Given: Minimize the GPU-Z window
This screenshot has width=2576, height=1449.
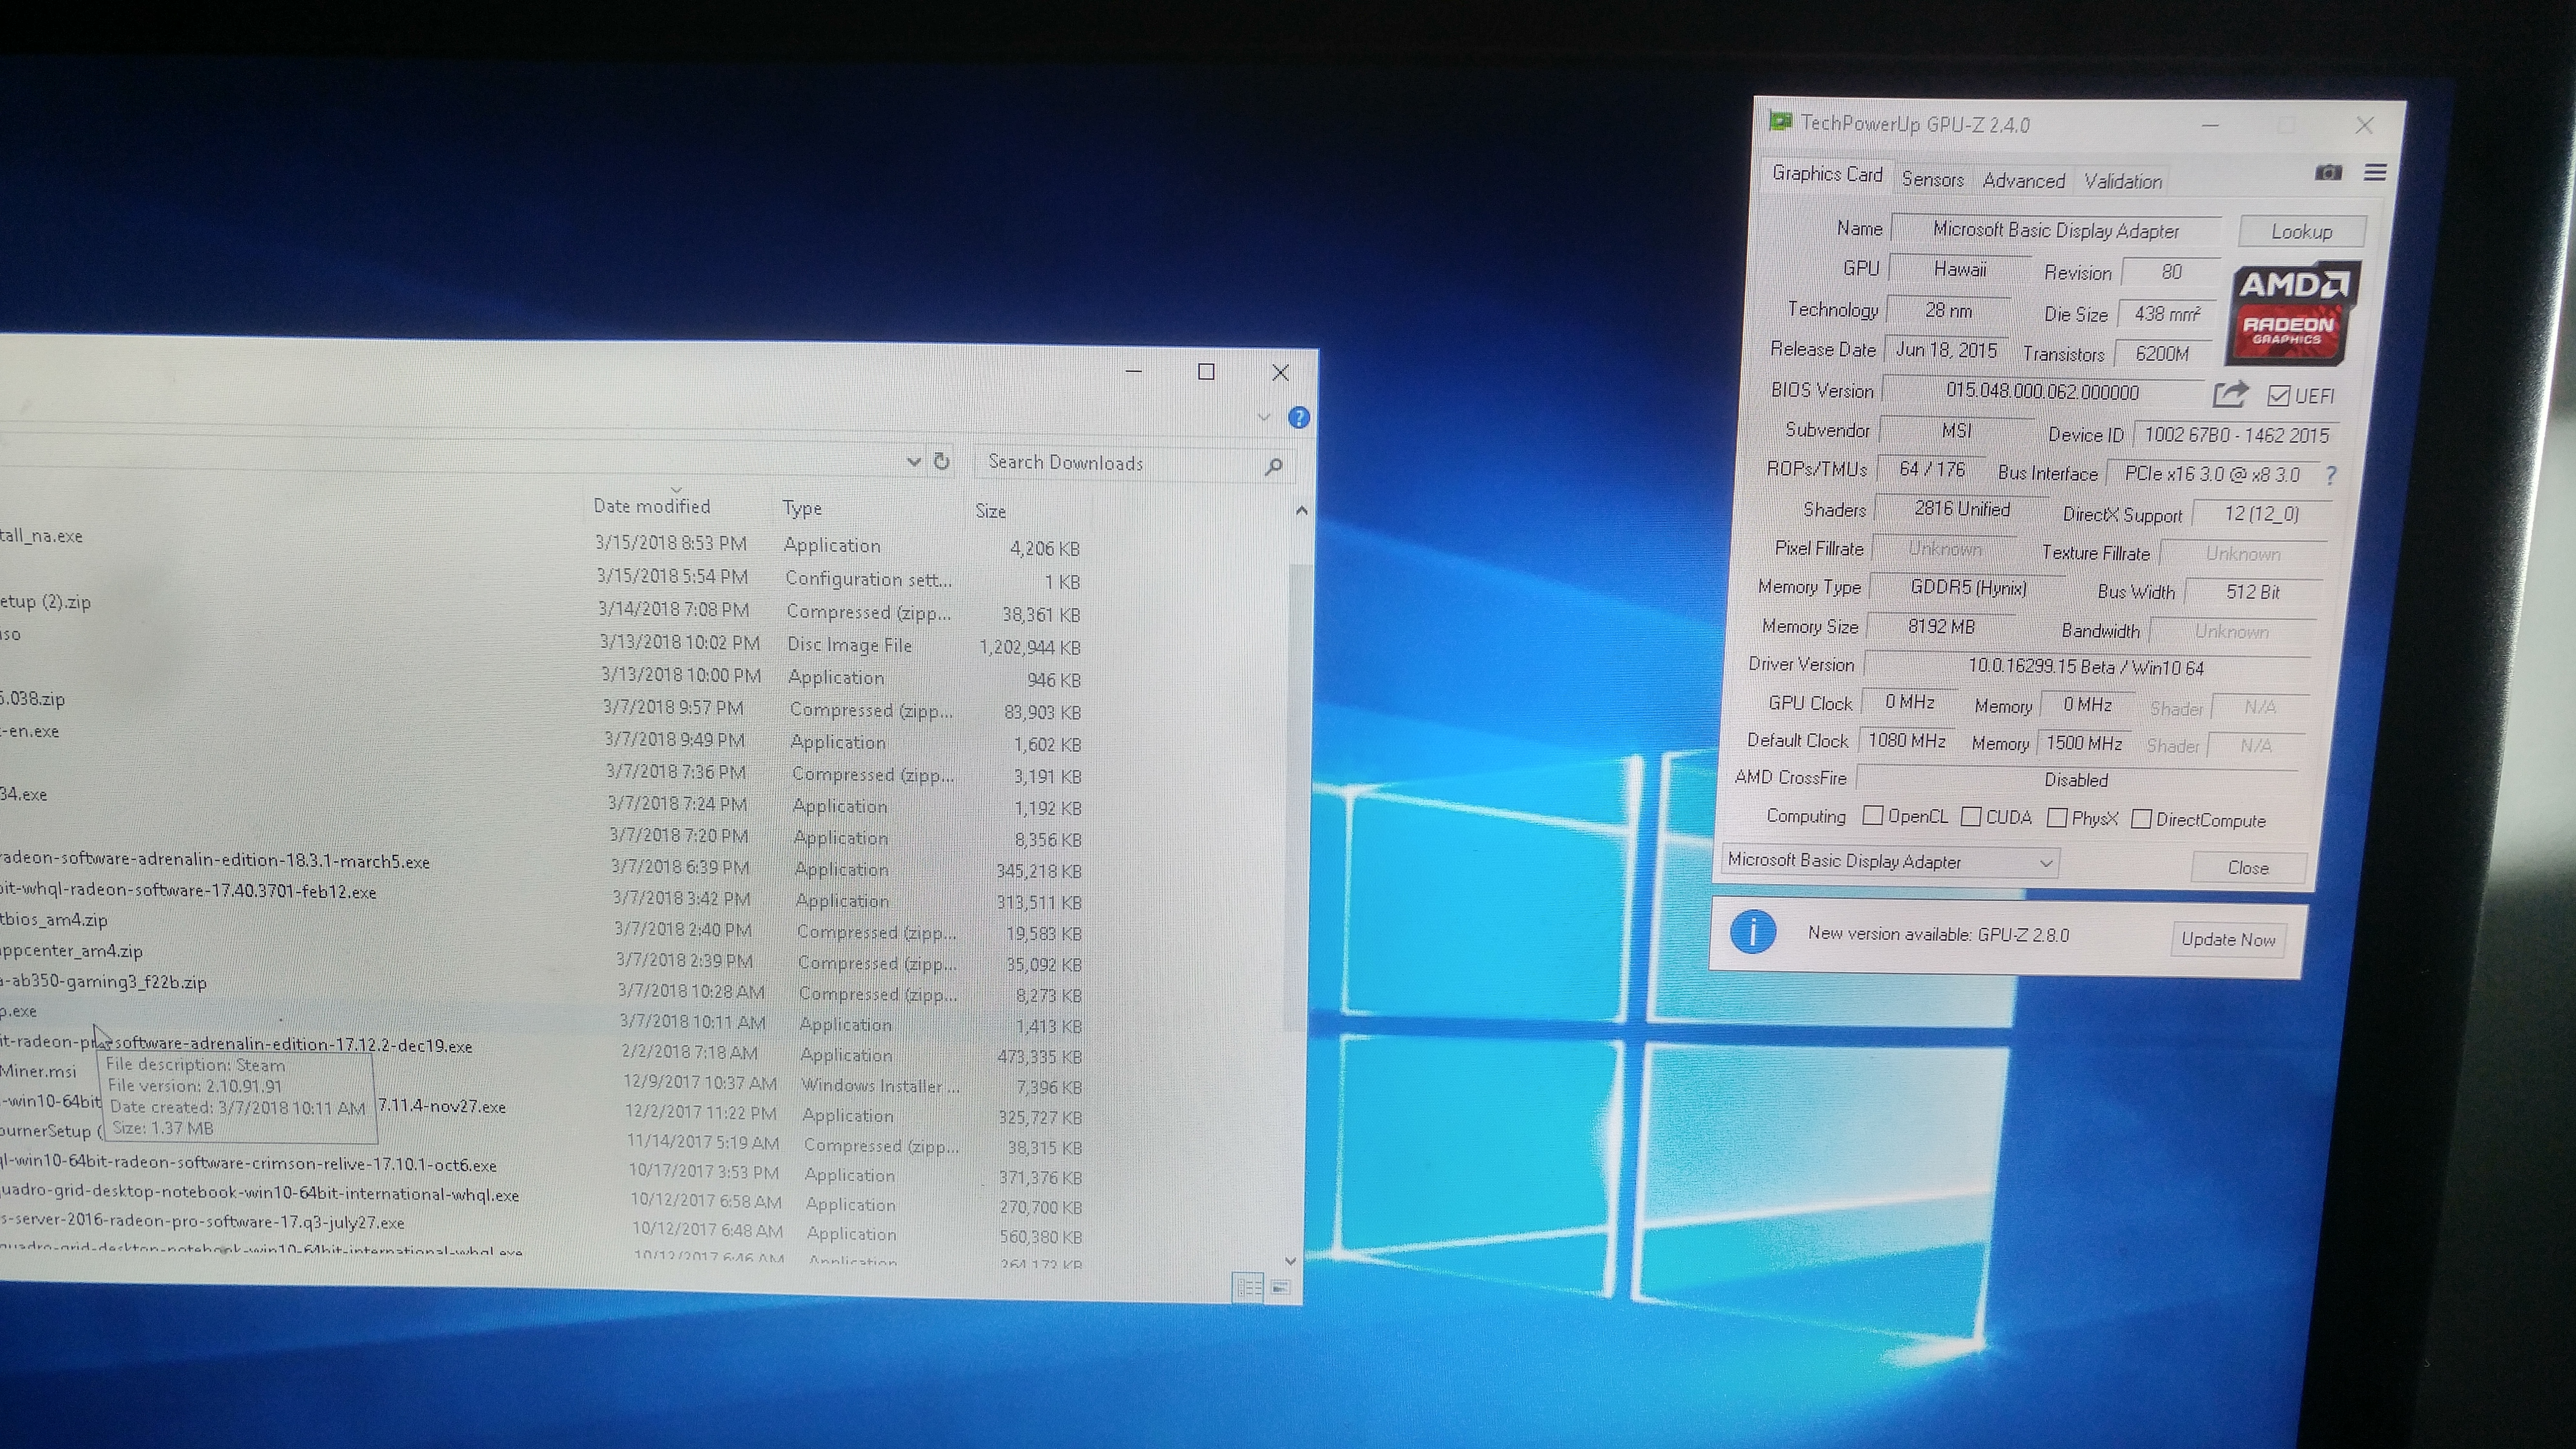Looking at the screenshot, I should tap(2210, 126).
